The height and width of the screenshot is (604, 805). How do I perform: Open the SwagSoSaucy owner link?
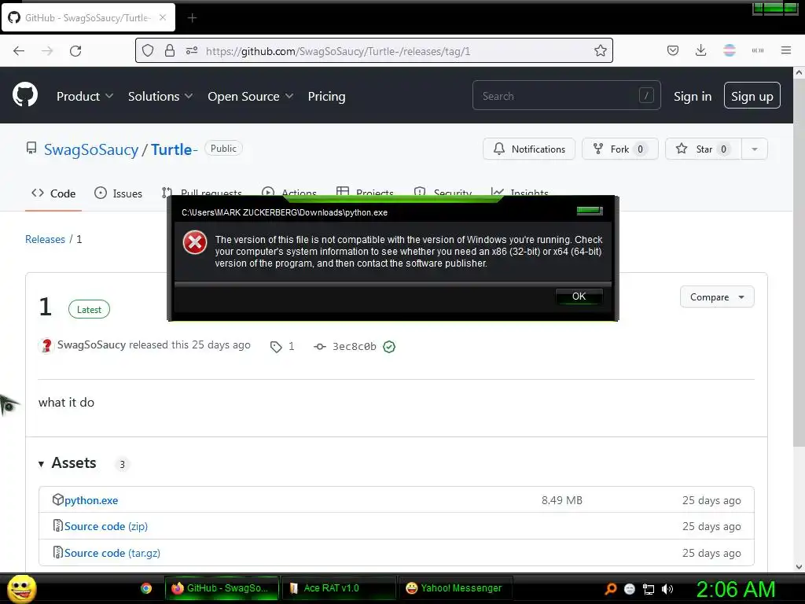tap(91, 149)
